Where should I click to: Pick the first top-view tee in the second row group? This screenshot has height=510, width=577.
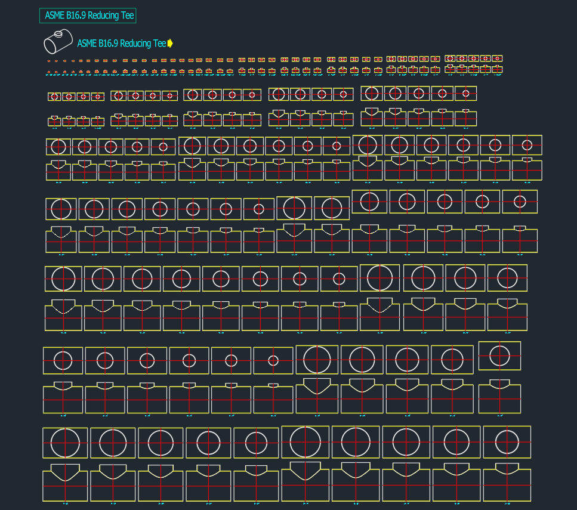54,97
